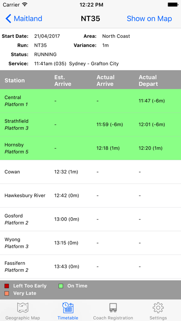Tap the back chevron icon beside Maitland
This screenshot has width=181, height=321.
tap(8, 18)
